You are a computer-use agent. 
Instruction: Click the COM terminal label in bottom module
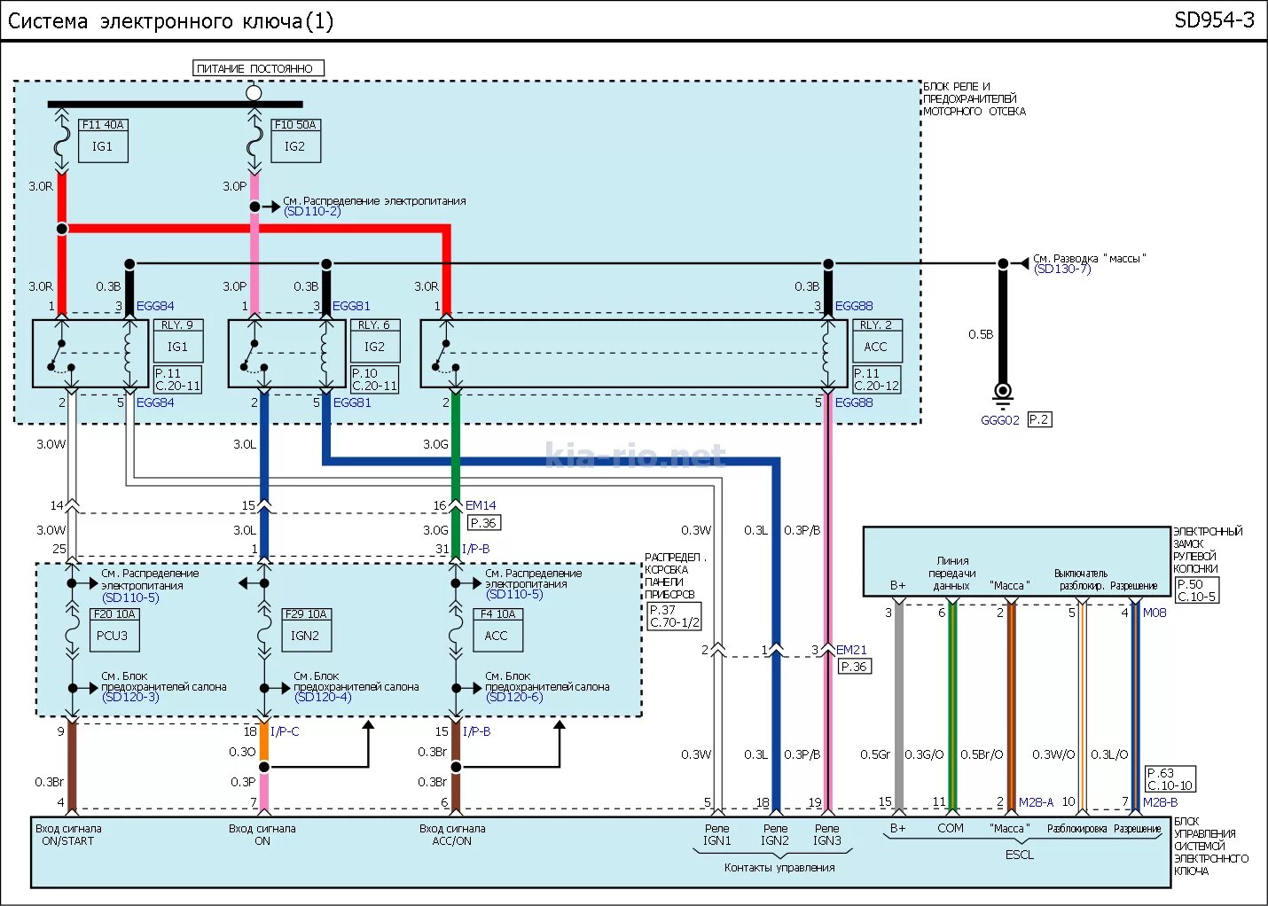pos(951,828)
